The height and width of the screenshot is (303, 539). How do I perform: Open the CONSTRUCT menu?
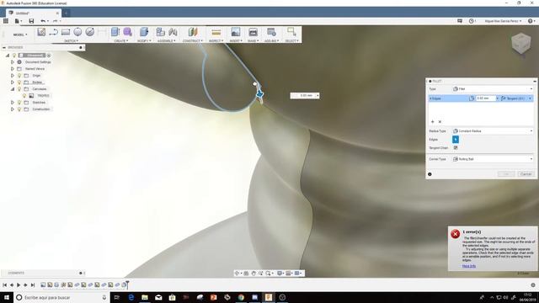pos(193,41)
